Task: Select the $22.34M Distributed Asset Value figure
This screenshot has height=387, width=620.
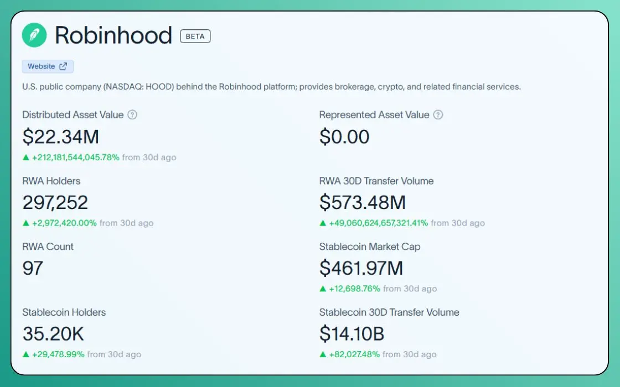Action: 61,137
